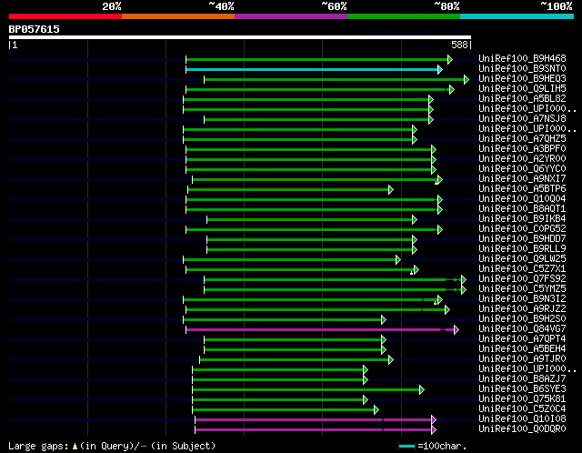Open hit UniRef100_A7NSJ8 label
The width and height of the screenshot is (582, 453).
pyautogui.click(x=522, y=119)
